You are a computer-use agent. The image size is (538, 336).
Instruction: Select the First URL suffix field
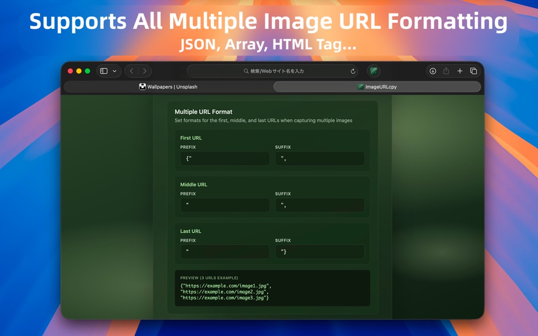click(x=320, y=158)
